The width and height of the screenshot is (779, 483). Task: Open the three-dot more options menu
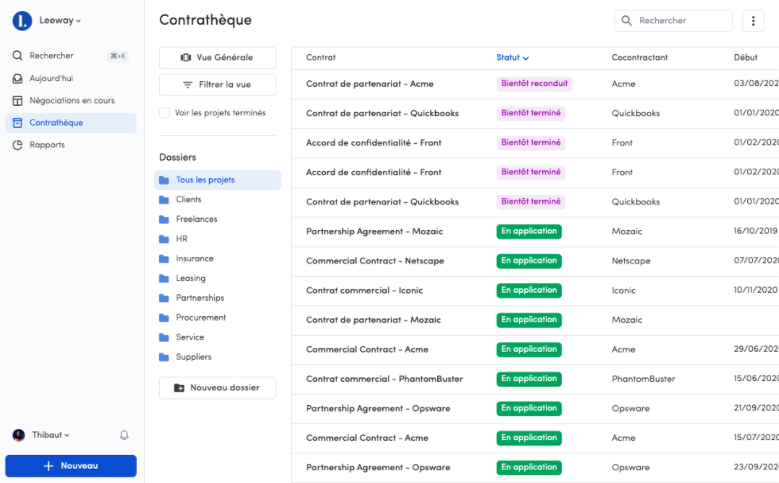click(x=753, y=21)
